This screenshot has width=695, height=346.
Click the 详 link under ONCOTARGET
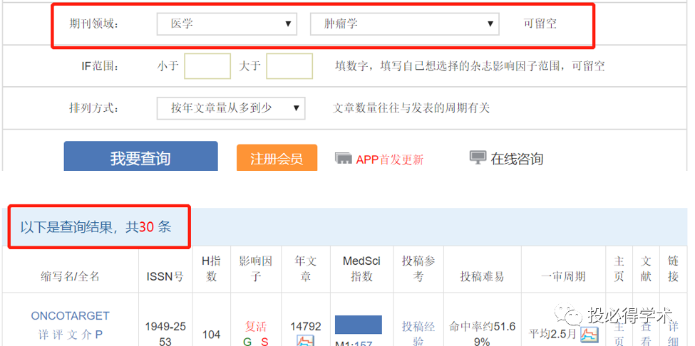coord(43,335)
